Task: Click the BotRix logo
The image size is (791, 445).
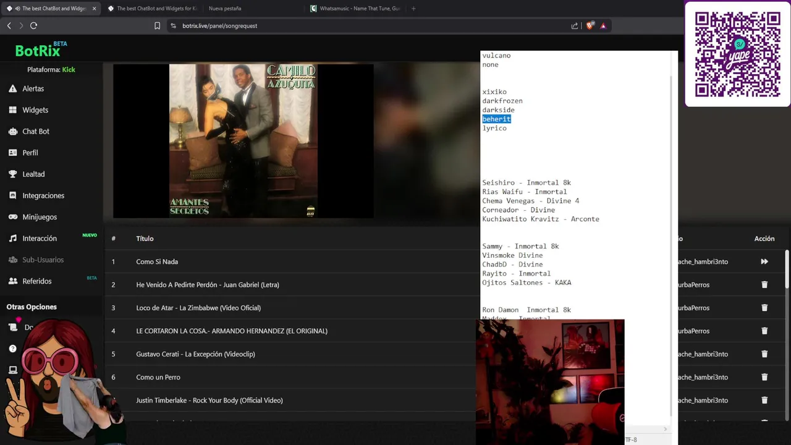Action: point(41,49)
